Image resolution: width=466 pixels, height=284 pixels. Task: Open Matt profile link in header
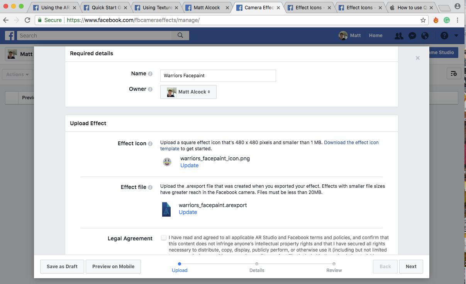[350, 36]
